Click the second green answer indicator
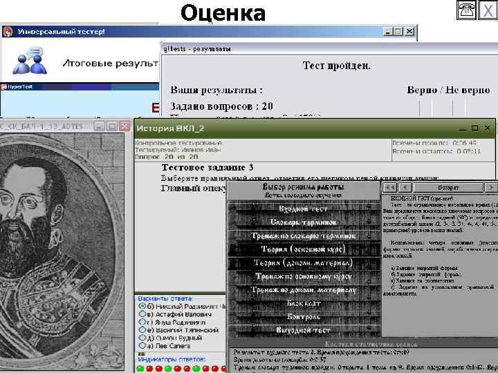The height and width of the screenshot is (373, 498). coord(168,369)
